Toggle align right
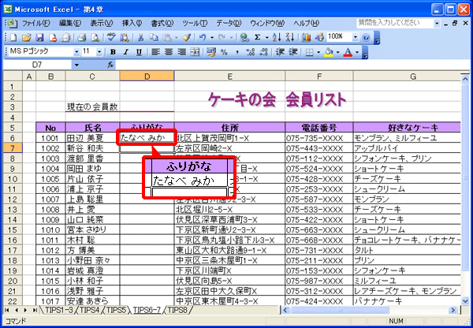Viewport: 473px width, 328px height. click(x=181, y=52)
